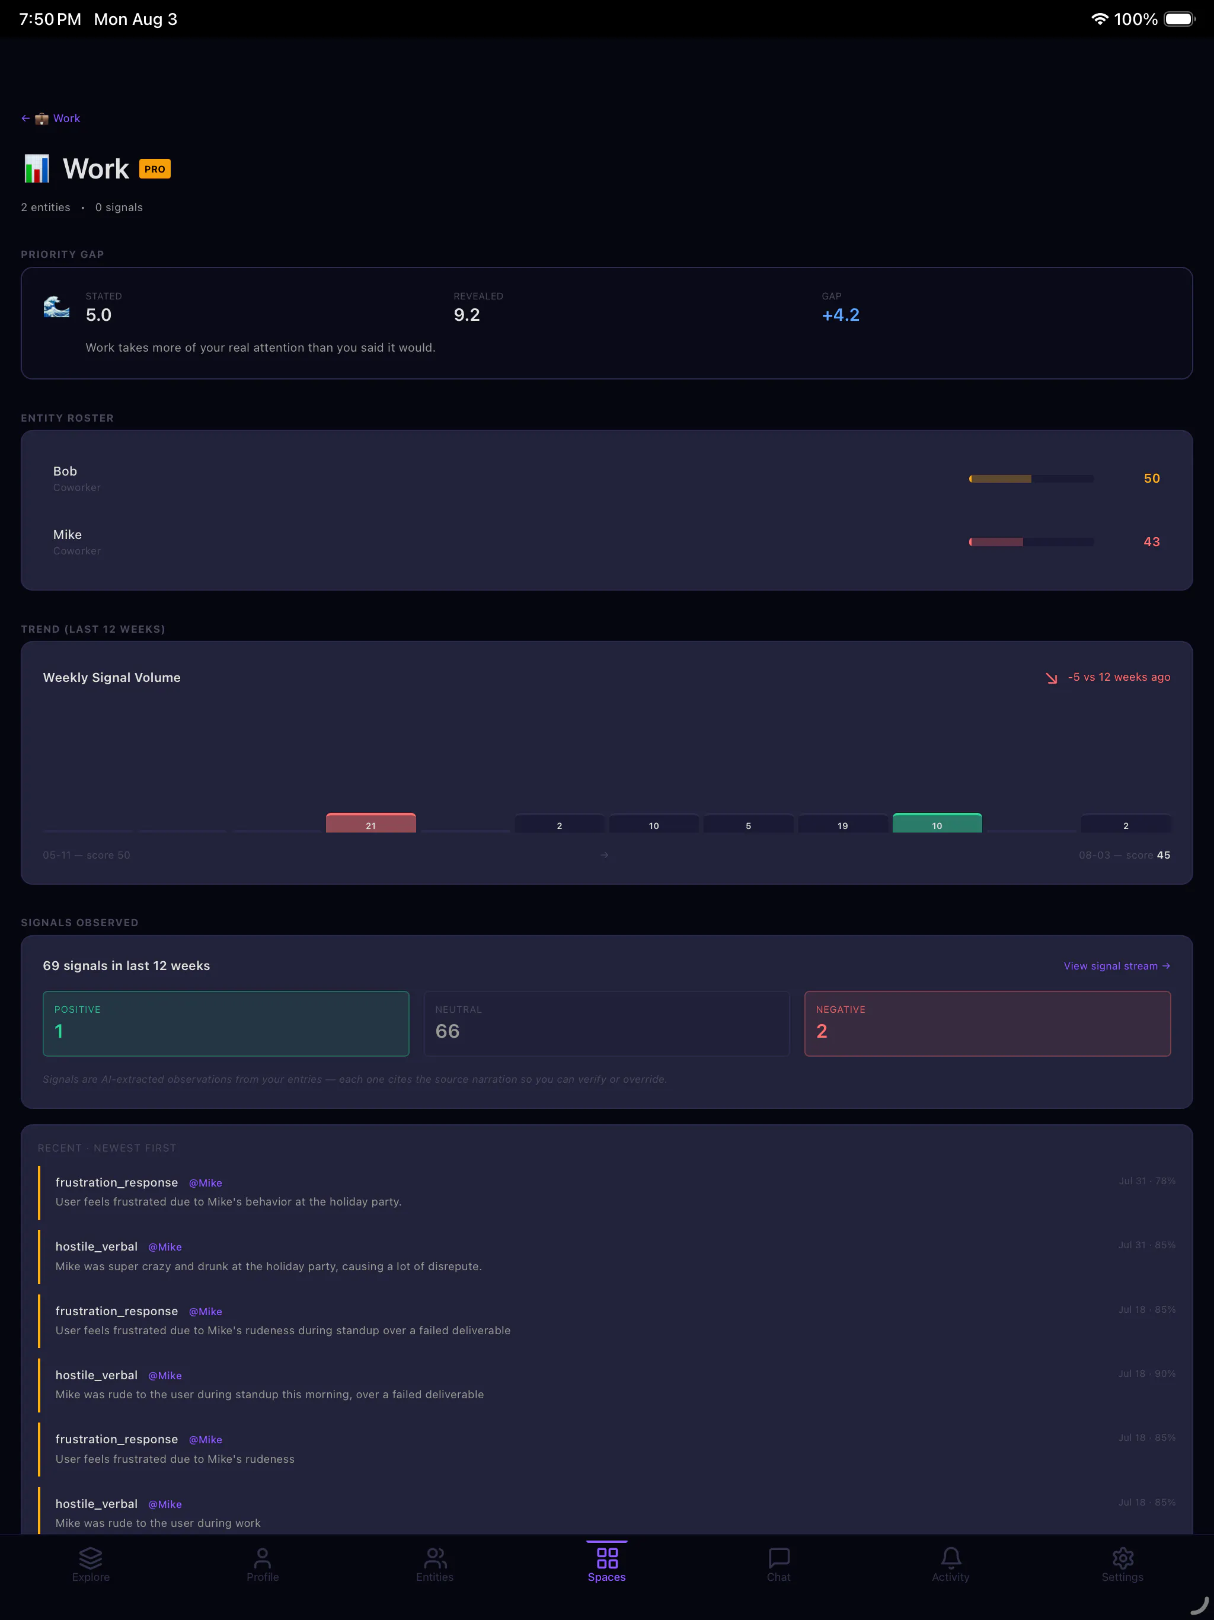Filter by the Negative signals card
1214x1620 pixels.
pos(988,1023)
